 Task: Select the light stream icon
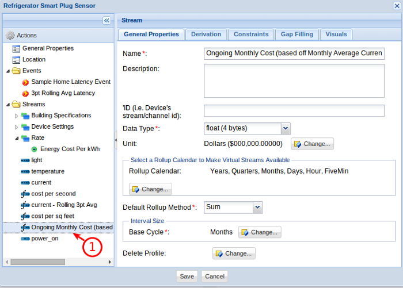tap(25, 160)
